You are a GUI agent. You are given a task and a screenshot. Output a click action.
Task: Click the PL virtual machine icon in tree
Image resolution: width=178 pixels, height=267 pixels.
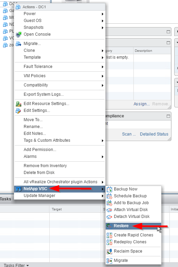5,31
